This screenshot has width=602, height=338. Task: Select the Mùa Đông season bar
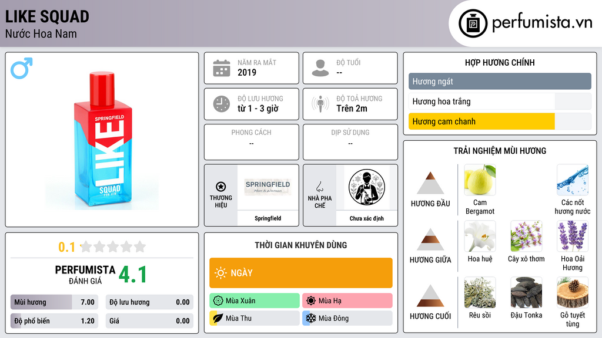point(347,318)
